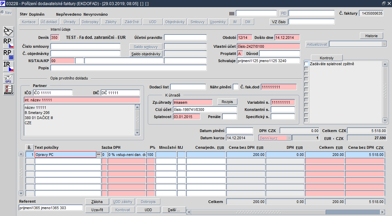Click the barcode icon next to PID
392x216 pixels.
point(232,13)
